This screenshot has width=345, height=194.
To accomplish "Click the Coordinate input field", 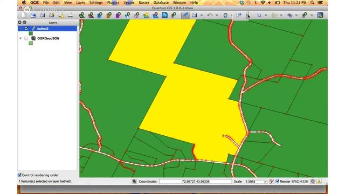I will pos(195,182).
